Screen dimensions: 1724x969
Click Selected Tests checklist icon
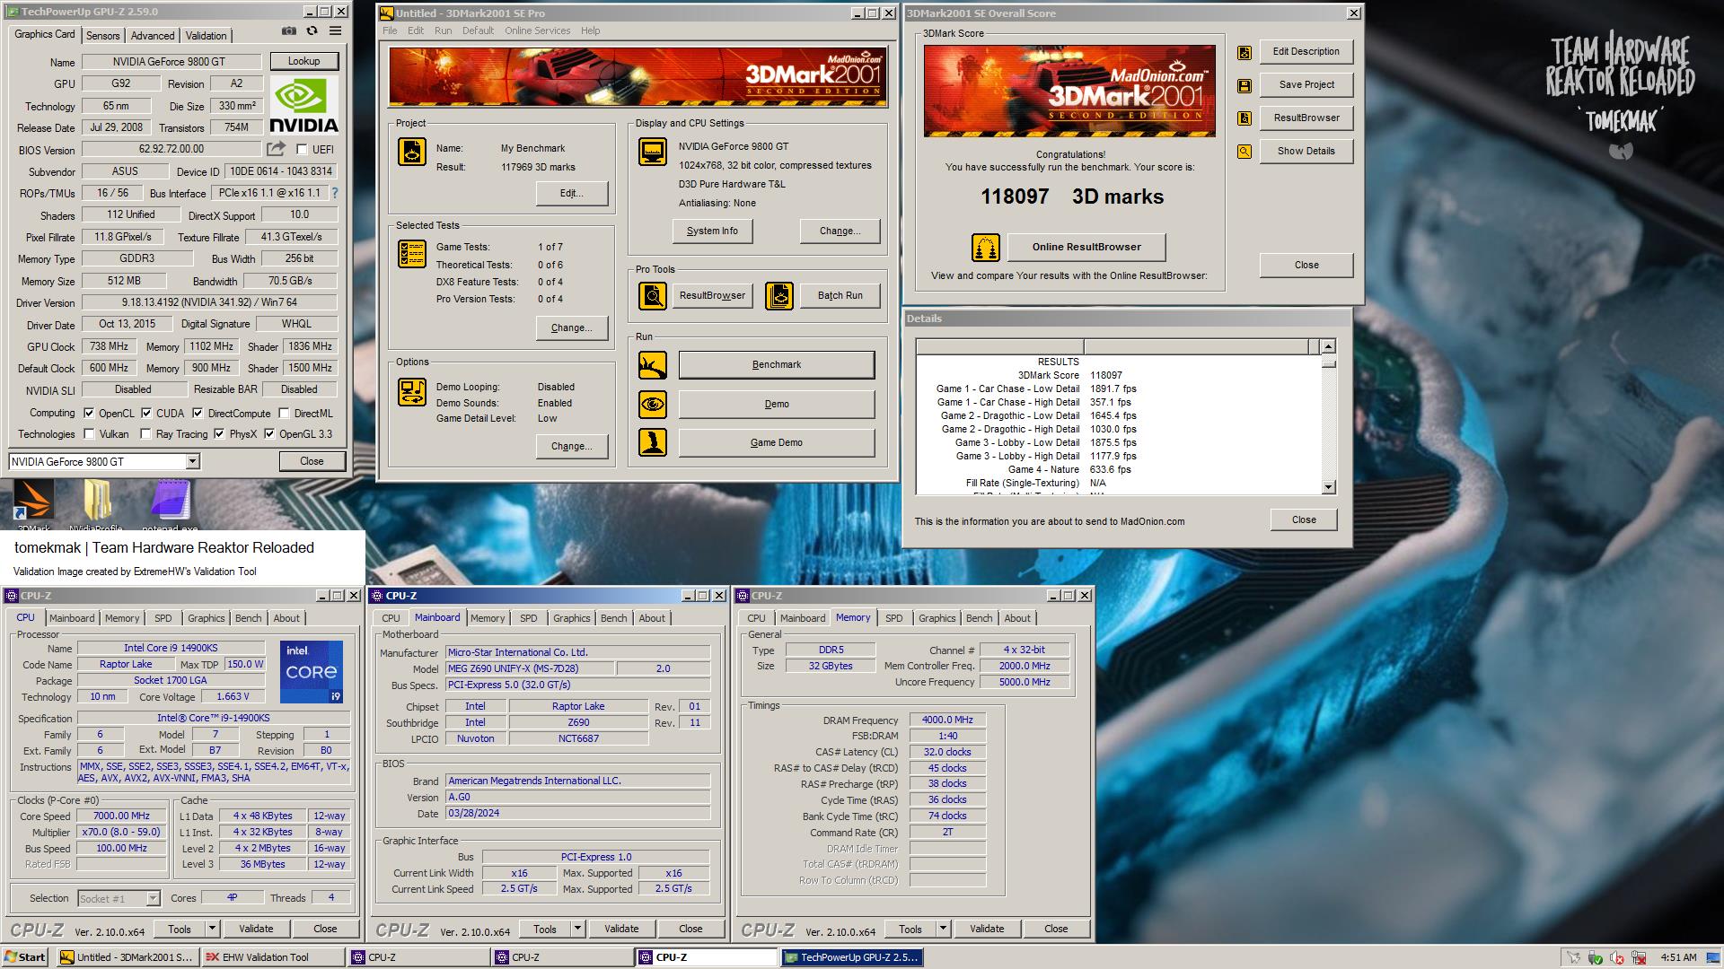(x=412, y=254)
